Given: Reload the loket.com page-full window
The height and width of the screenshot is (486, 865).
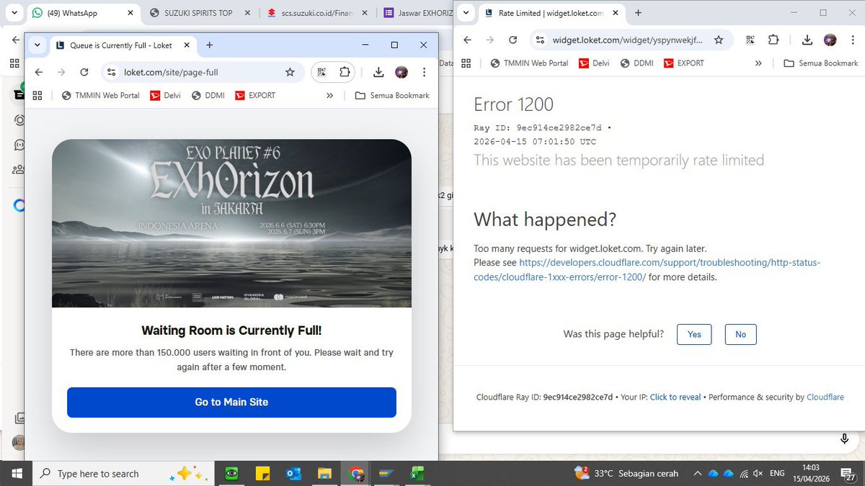Looking at the screenshot, I should click(x=84, y=72).
